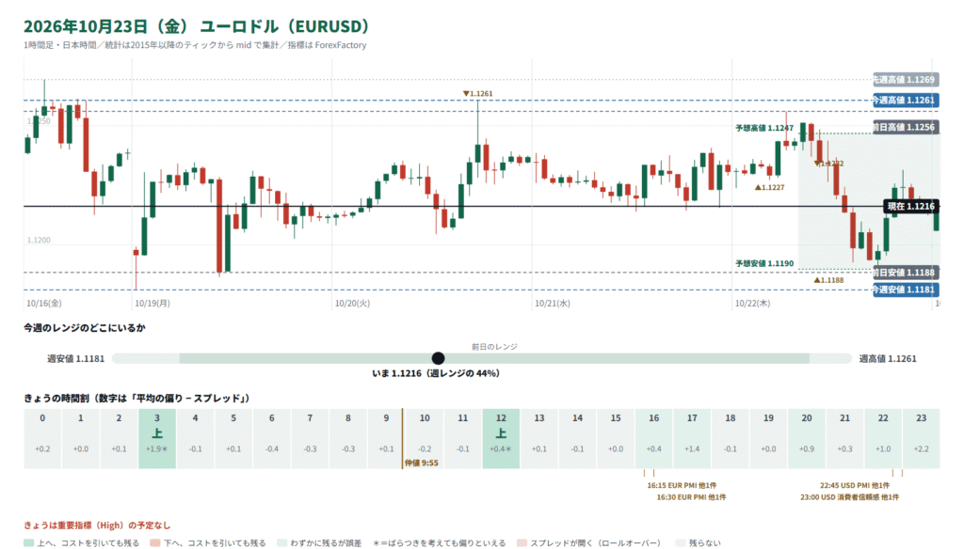Open the 22:45 USD PMI event

point(855,485)
